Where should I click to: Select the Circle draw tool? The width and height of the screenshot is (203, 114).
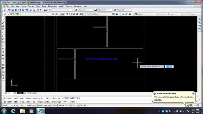(x=3, y=39)
